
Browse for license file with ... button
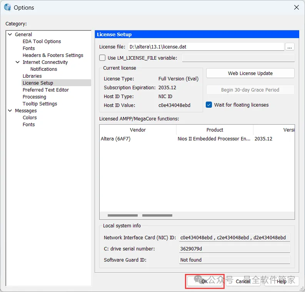click(x=290, y=47)
